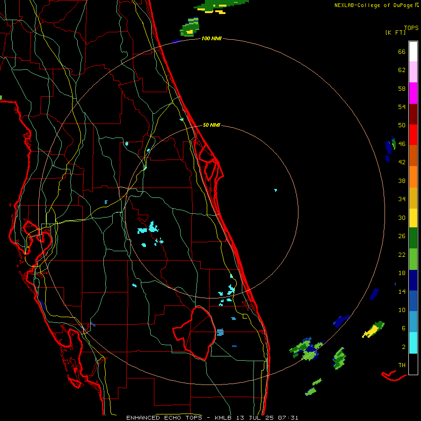
Task: Click the yellow echo streak near legend bottom
Action: tap(373, 329)
